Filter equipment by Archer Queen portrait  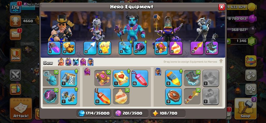pyautogui.click(x=68, y=62)
